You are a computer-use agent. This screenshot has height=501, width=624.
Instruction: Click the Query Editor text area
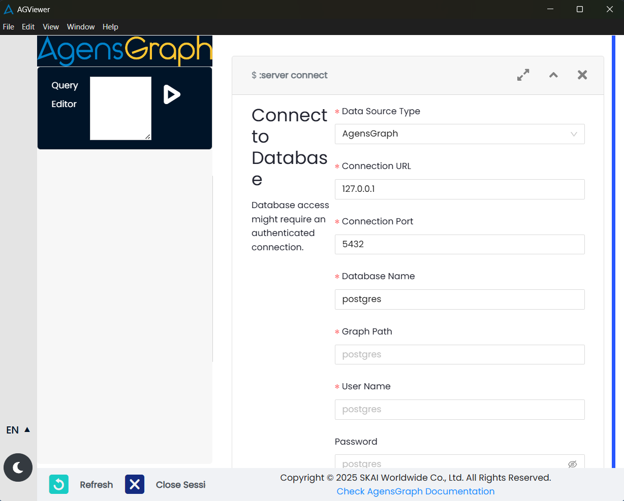click(x=121, y=108)
